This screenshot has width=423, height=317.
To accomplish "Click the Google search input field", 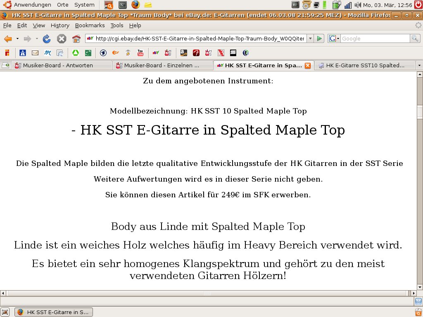I will coord(375,38).
